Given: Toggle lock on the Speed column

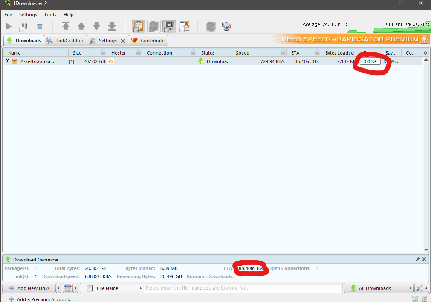Looking at the screenshot, I should 283,52.
